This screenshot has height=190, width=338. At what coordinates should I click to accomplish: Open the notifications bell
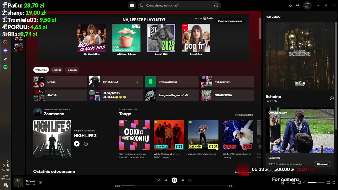click(x=290, y=6)
